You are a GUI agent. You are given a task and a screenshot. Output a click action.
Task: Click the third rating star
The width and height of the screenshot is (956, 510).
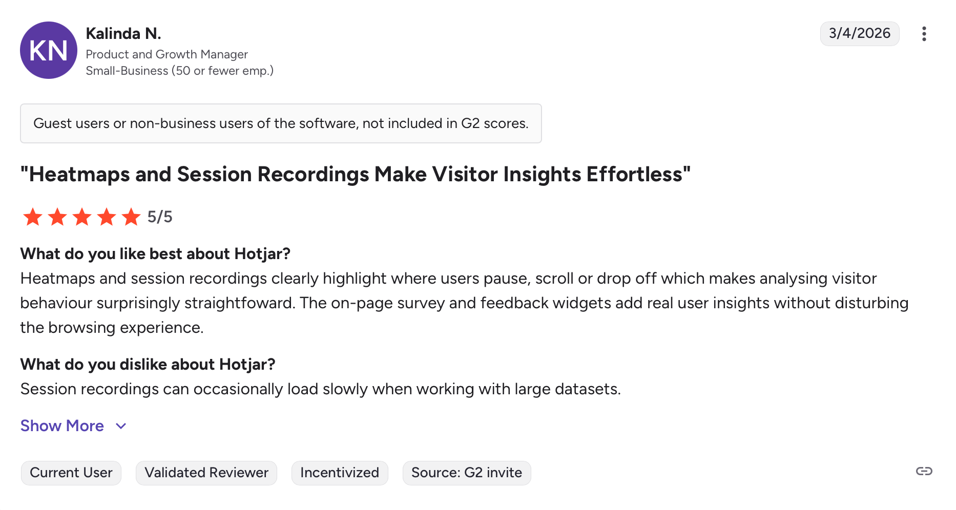82,217
